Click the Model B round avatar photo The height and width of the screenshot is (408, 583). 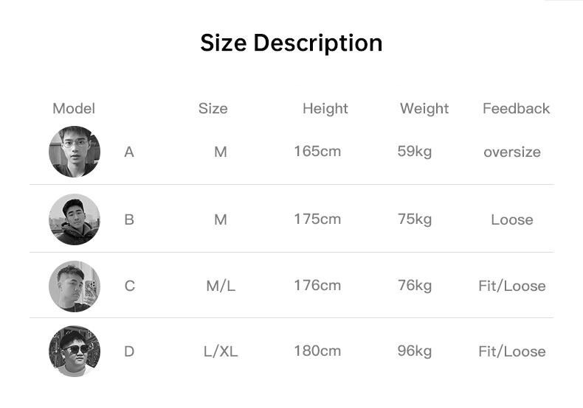[x=75, y=219]
